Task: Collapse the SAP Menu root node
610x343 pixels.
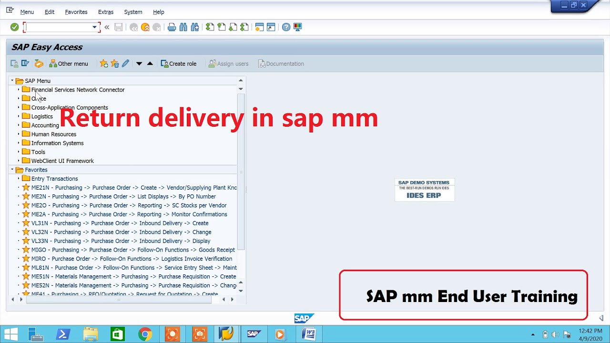Action: pos(12,81)
